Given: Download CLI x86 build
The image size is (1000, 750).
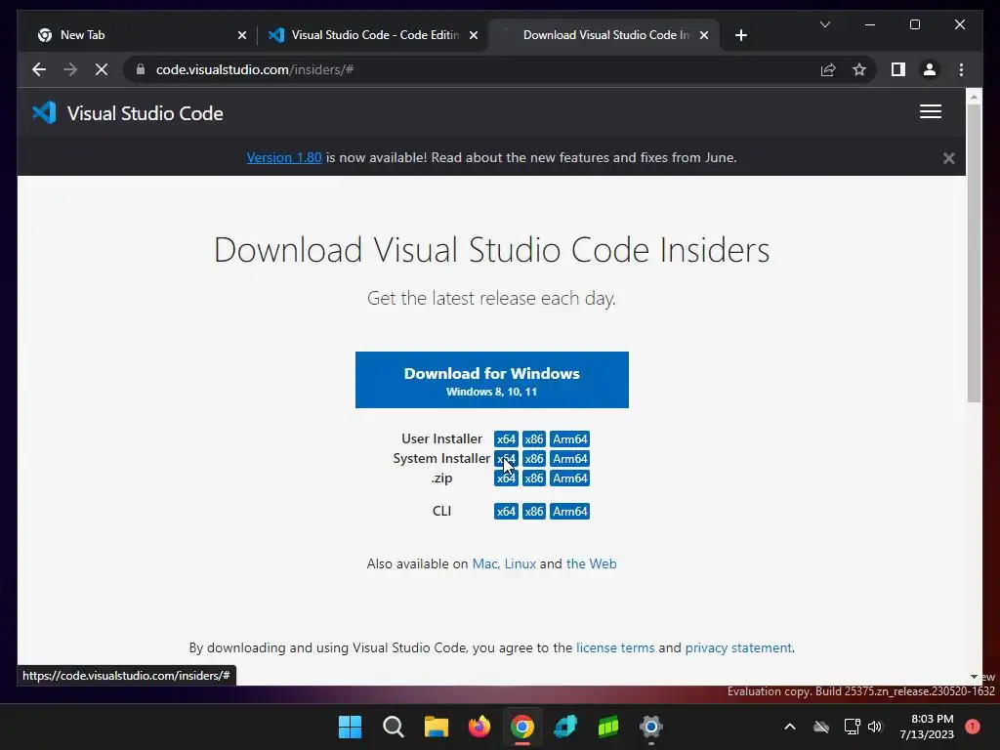Looking at the screenshot, I should (x=534, y=512).
